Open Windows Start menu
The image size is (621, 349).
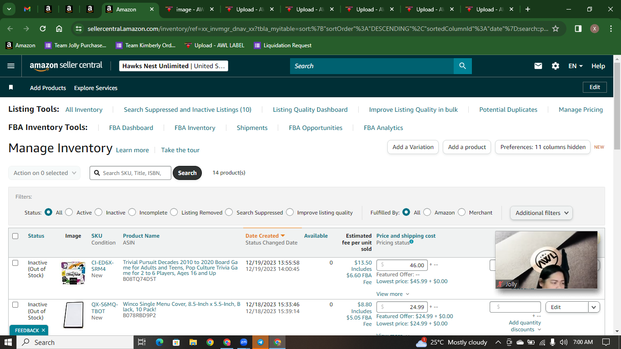tap(8, 342)
